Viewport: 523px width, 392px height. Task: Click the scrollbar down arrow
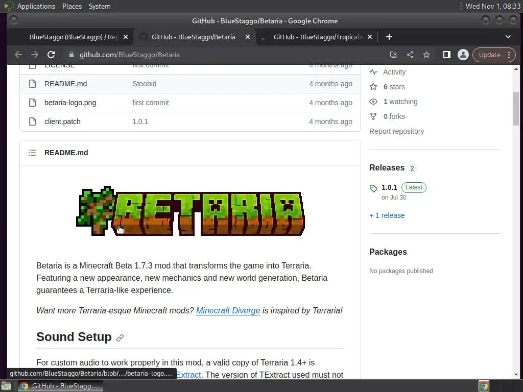(x=516, y=374)
